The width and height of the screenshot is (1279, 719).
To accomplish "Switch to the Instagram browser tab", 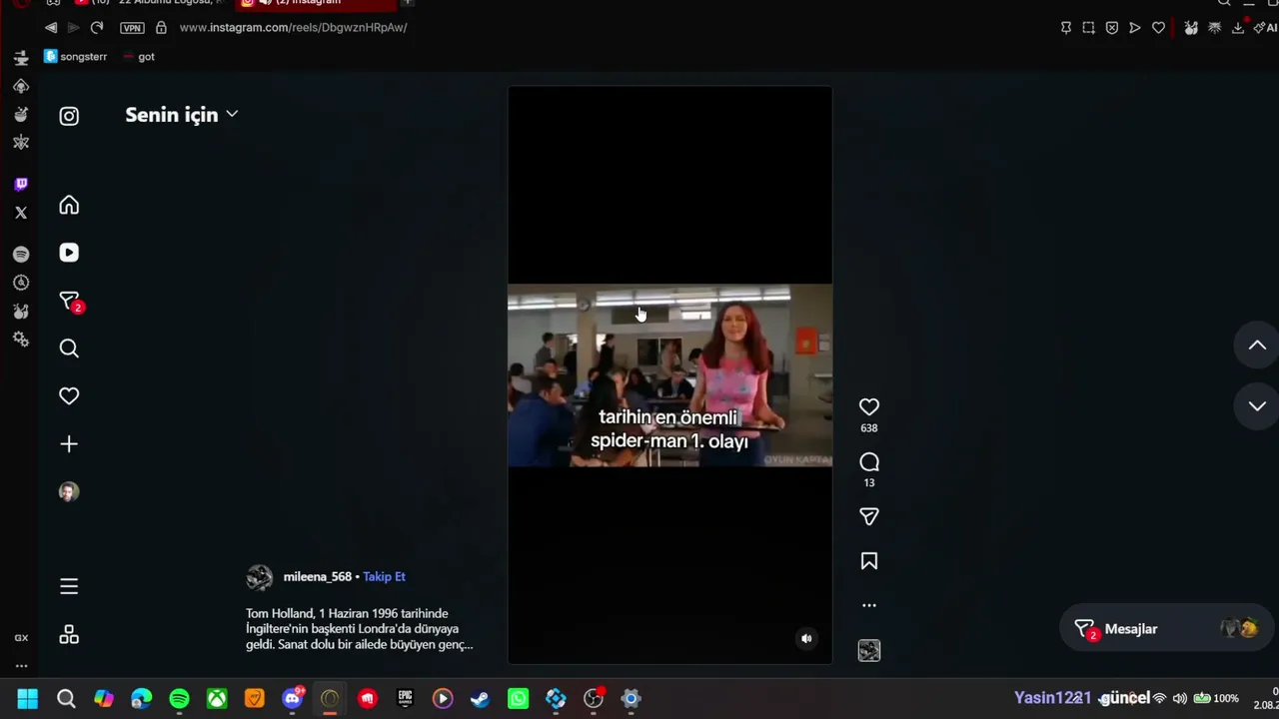I will point(315,3).
